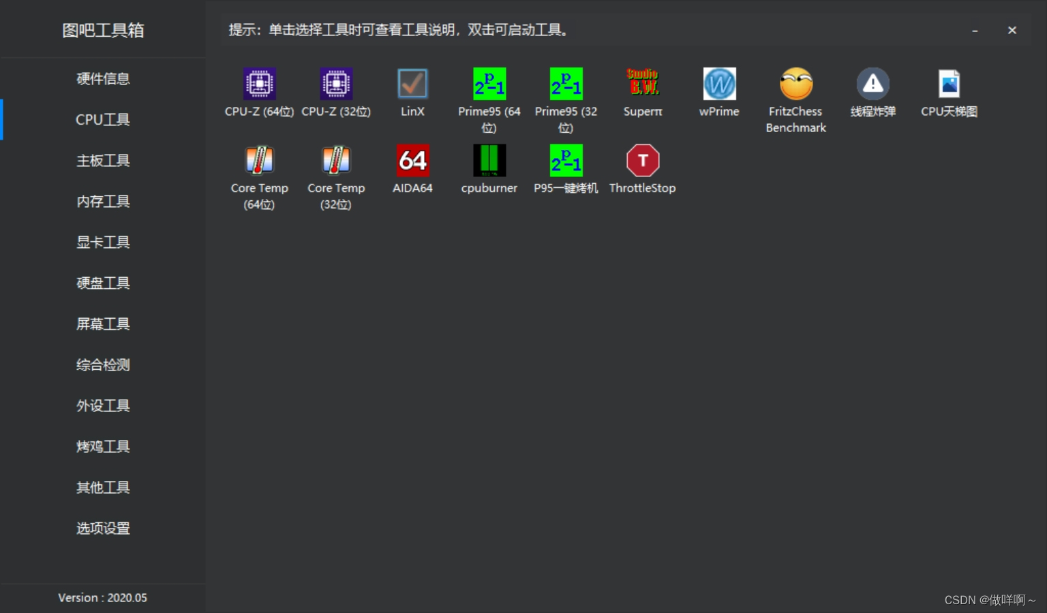
Task: Select the CPU-Z (32位) tool icon
Action: click(336, 84)
